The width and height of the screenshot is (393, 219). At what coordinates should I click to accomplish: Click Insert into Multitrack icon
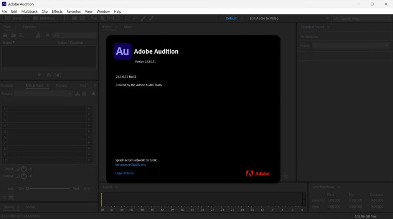point(38,35)
